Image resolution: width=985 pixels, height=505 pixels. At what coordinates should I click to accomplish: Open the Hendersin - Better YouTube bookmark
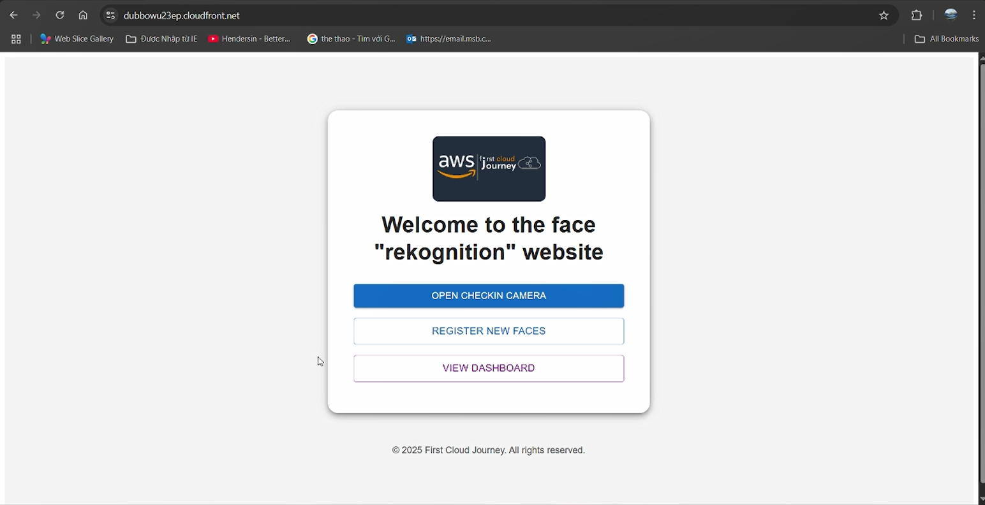(x=249, y=39)
